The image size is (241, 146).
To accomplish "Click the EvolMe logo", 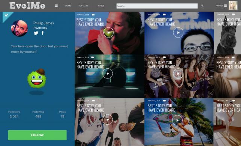I will [x=27, y=6].
